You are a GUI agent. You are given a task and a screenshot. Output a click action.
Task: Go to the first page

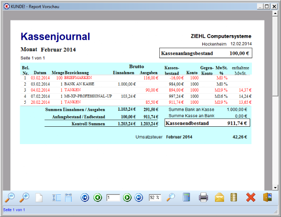(x=85, y=197)
